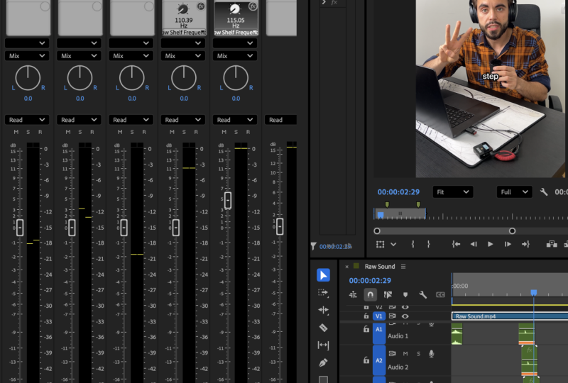
Task: Expand chevron beside marquee icon
Action: click(393, 245)
